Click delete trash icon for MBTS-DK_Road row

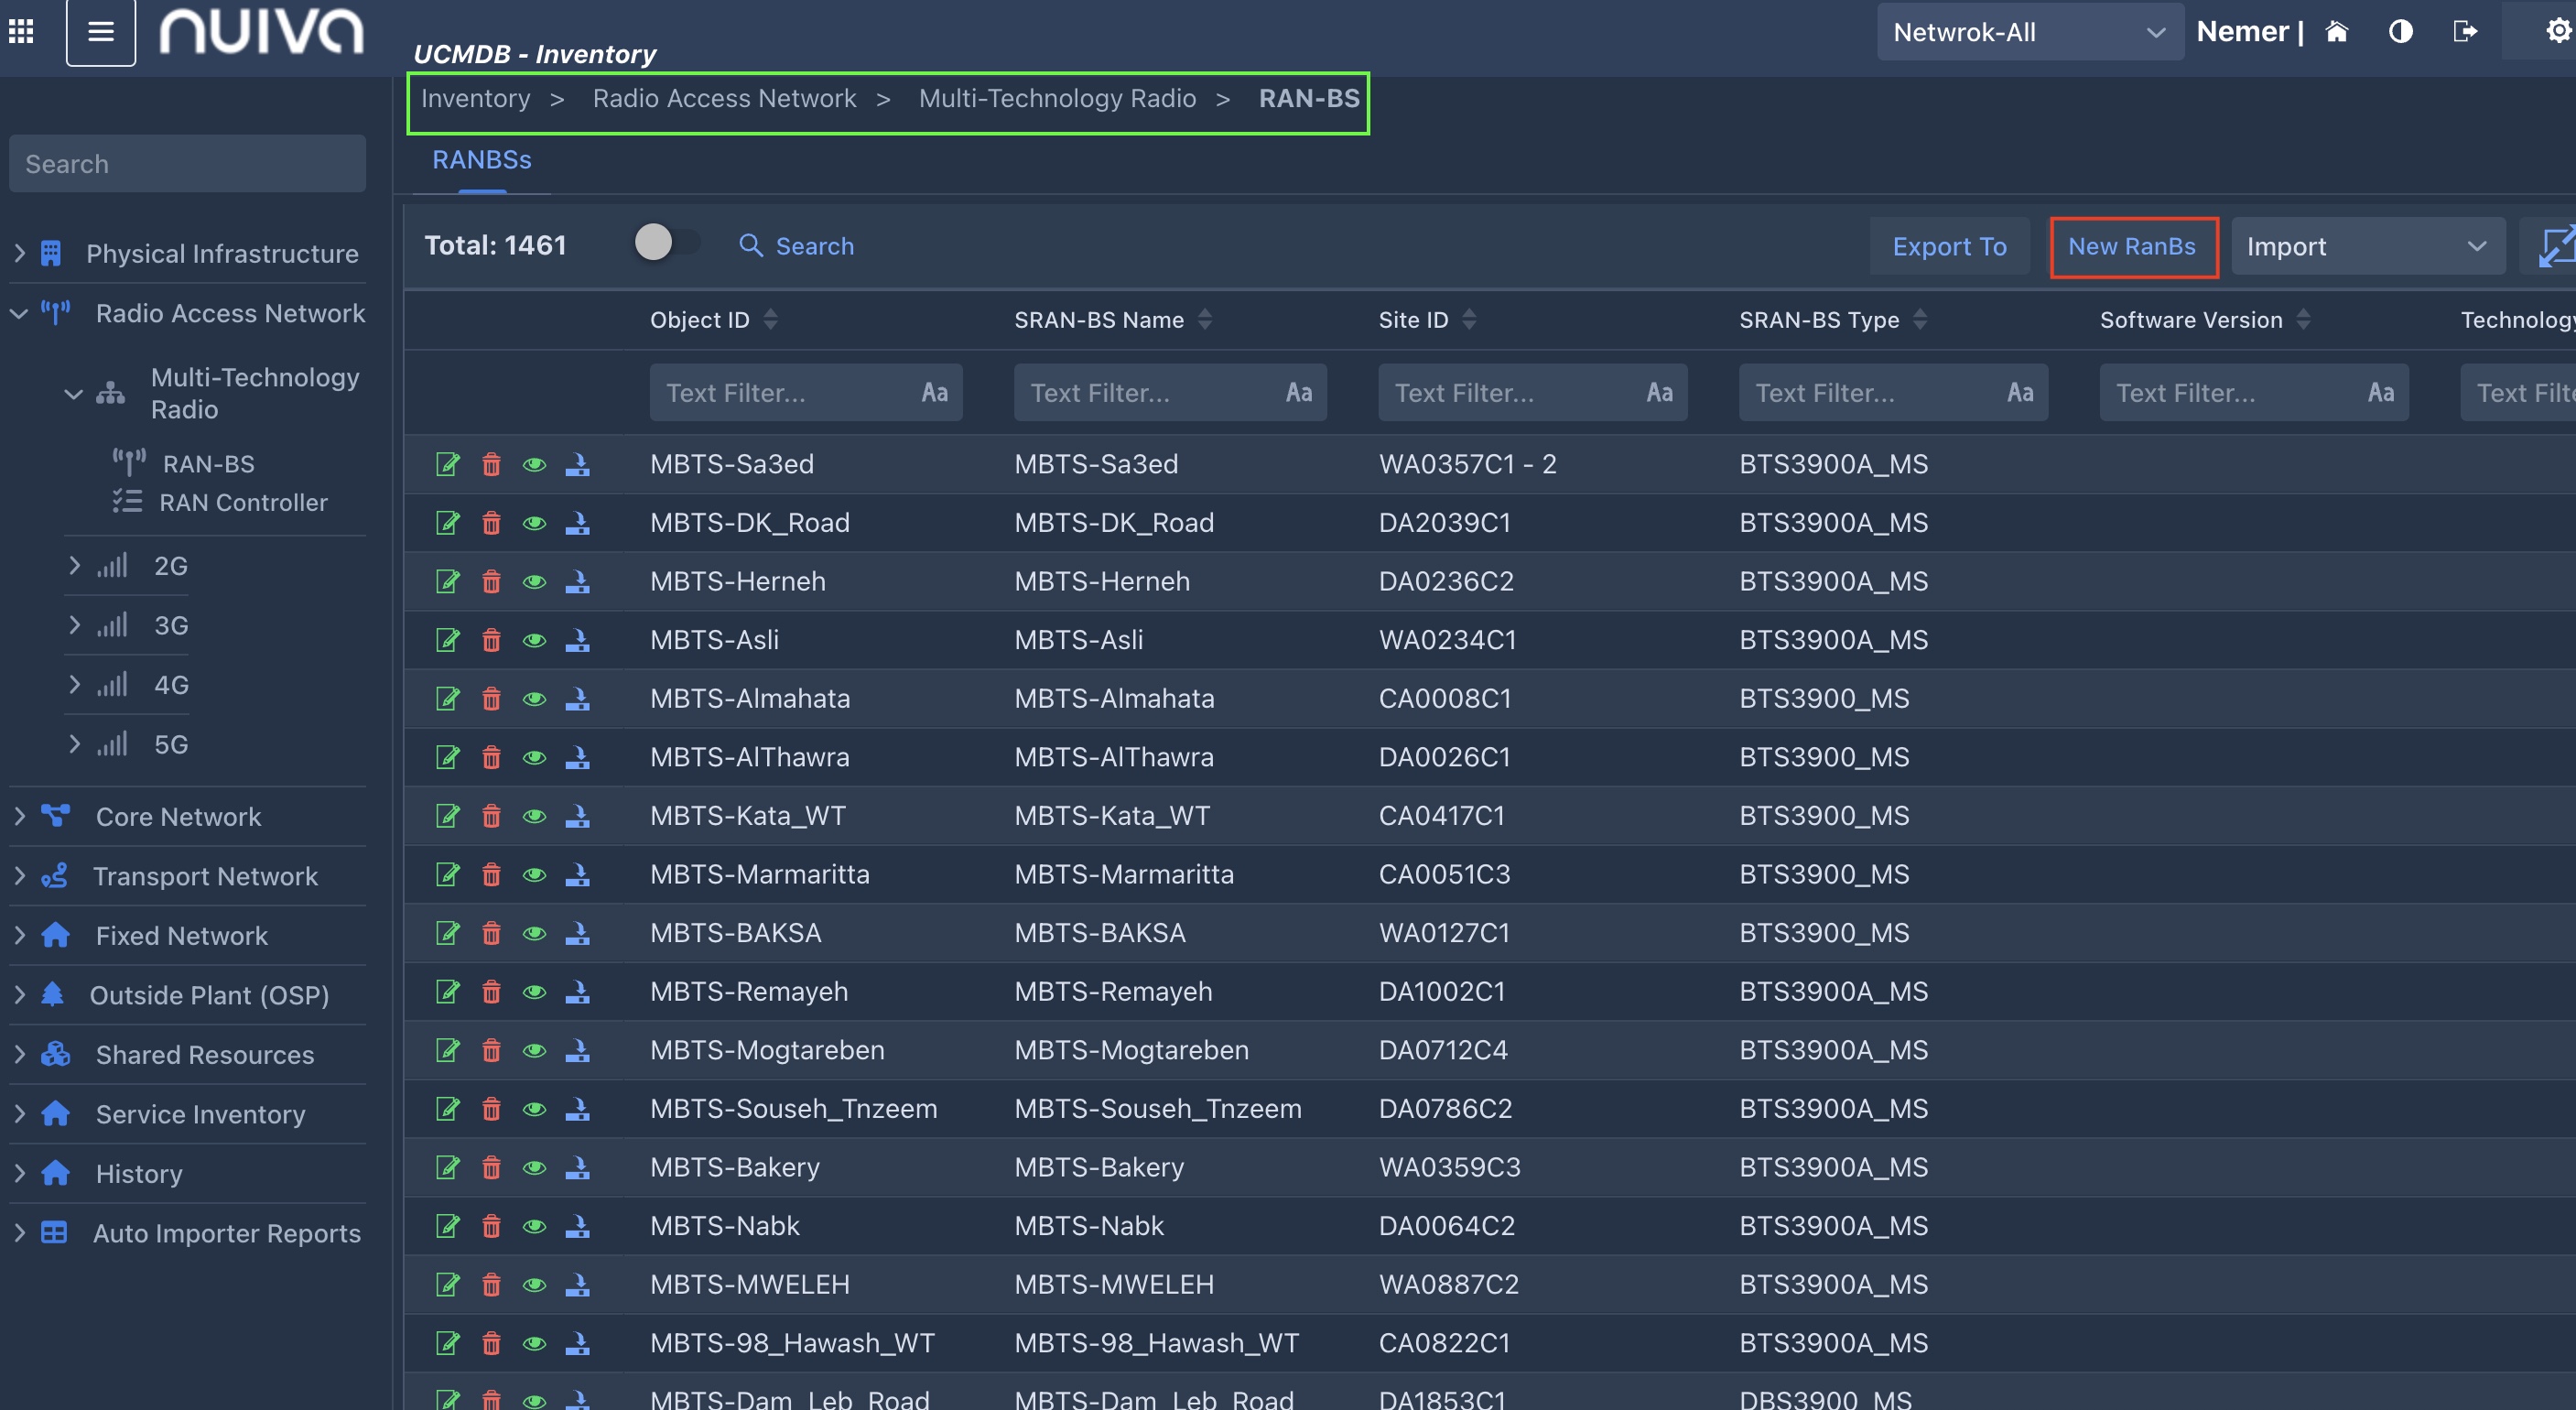click(x=491, y=523)
